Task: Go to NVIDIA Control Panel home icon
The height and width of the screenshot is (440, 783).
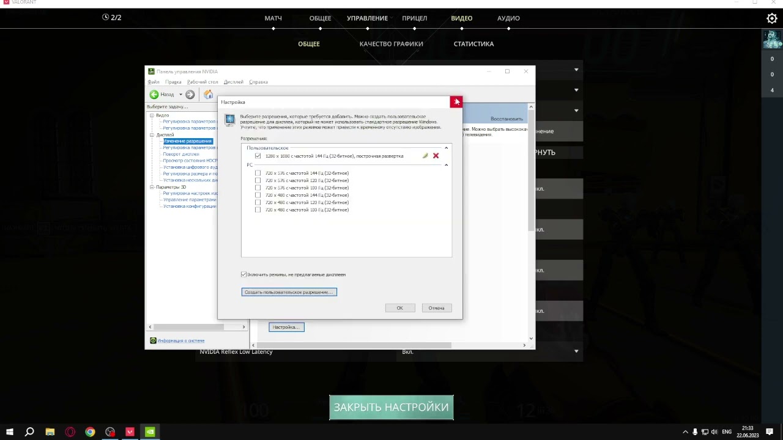Action: [208, 95]
